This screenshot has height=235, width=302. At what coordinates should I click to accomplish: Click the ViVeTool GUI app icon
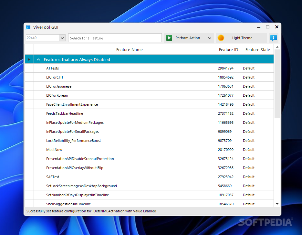coord(28,27)
